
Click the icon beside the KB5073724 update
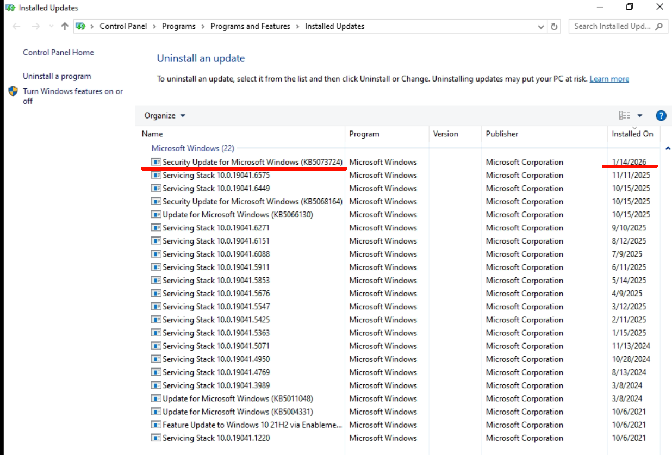(x=156, y=162)
